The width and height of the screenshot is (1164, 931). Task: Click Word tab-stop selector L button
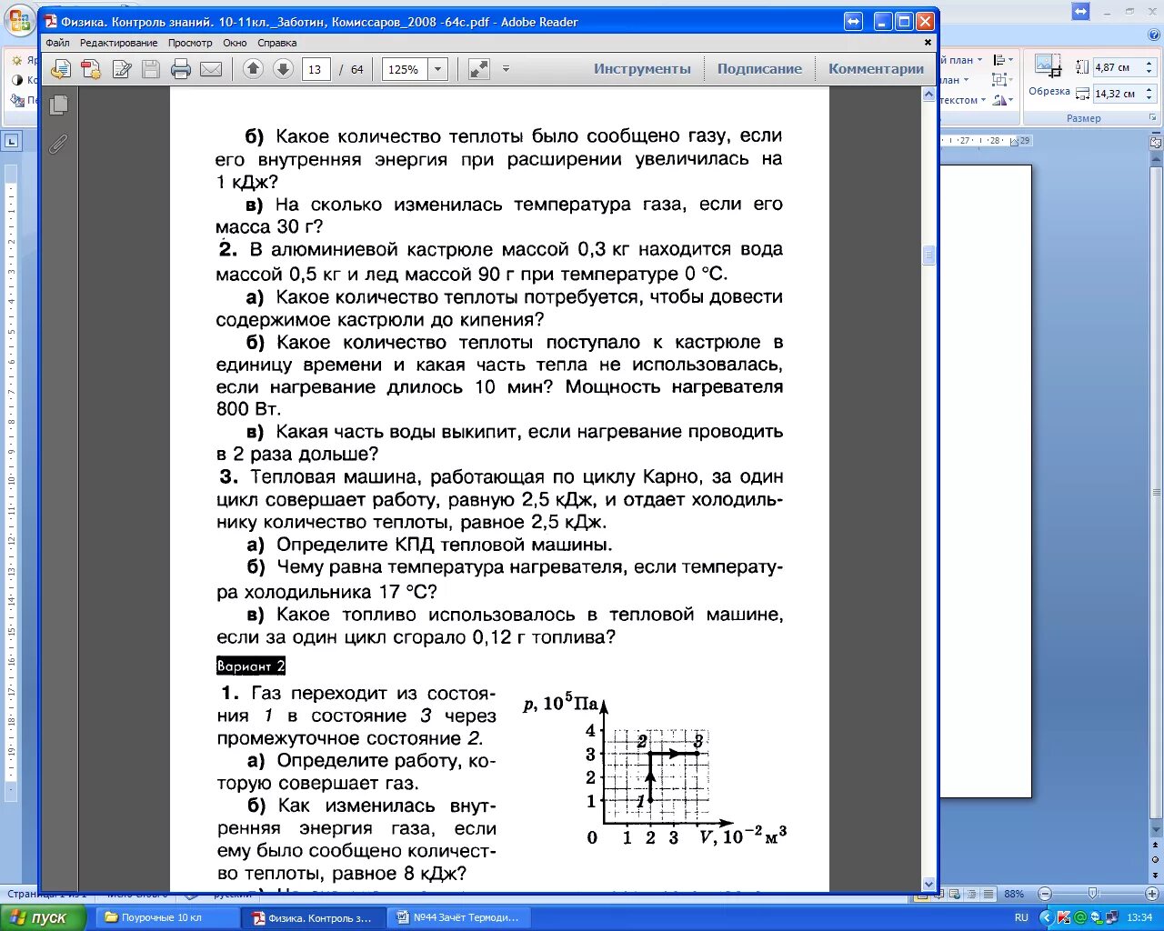click(x=11, y=141)
